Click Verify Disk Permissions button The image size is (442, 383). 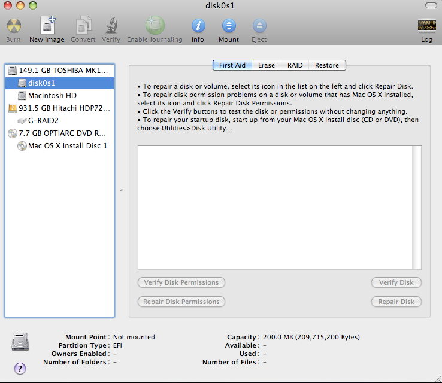[x=181, y=282]
